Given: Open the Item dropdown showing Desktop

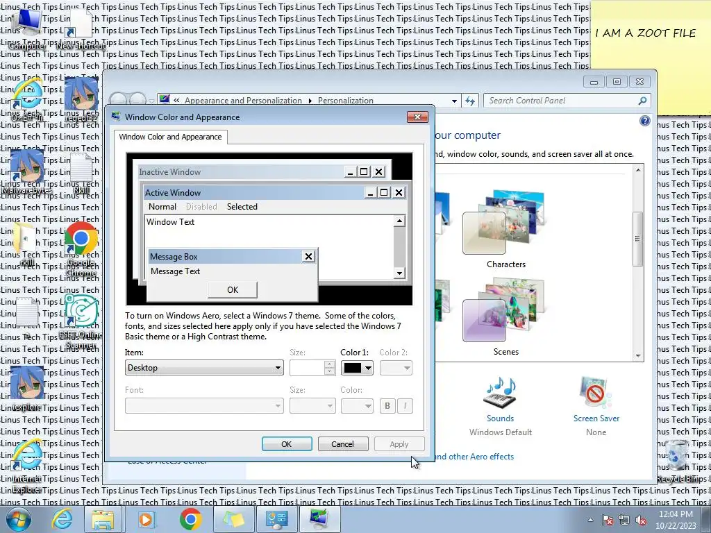Looking at the screenshot, I should (204, 368).
